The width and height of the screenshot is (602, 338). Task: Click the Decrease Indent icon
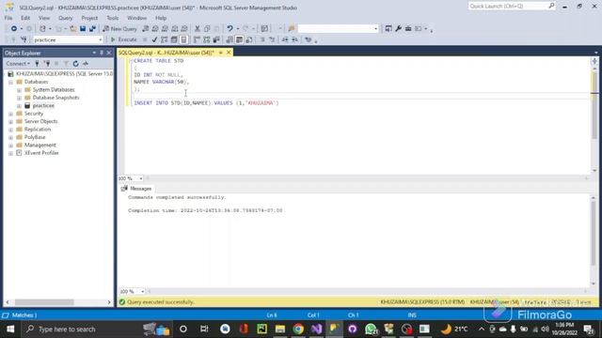tap(285, 39)
